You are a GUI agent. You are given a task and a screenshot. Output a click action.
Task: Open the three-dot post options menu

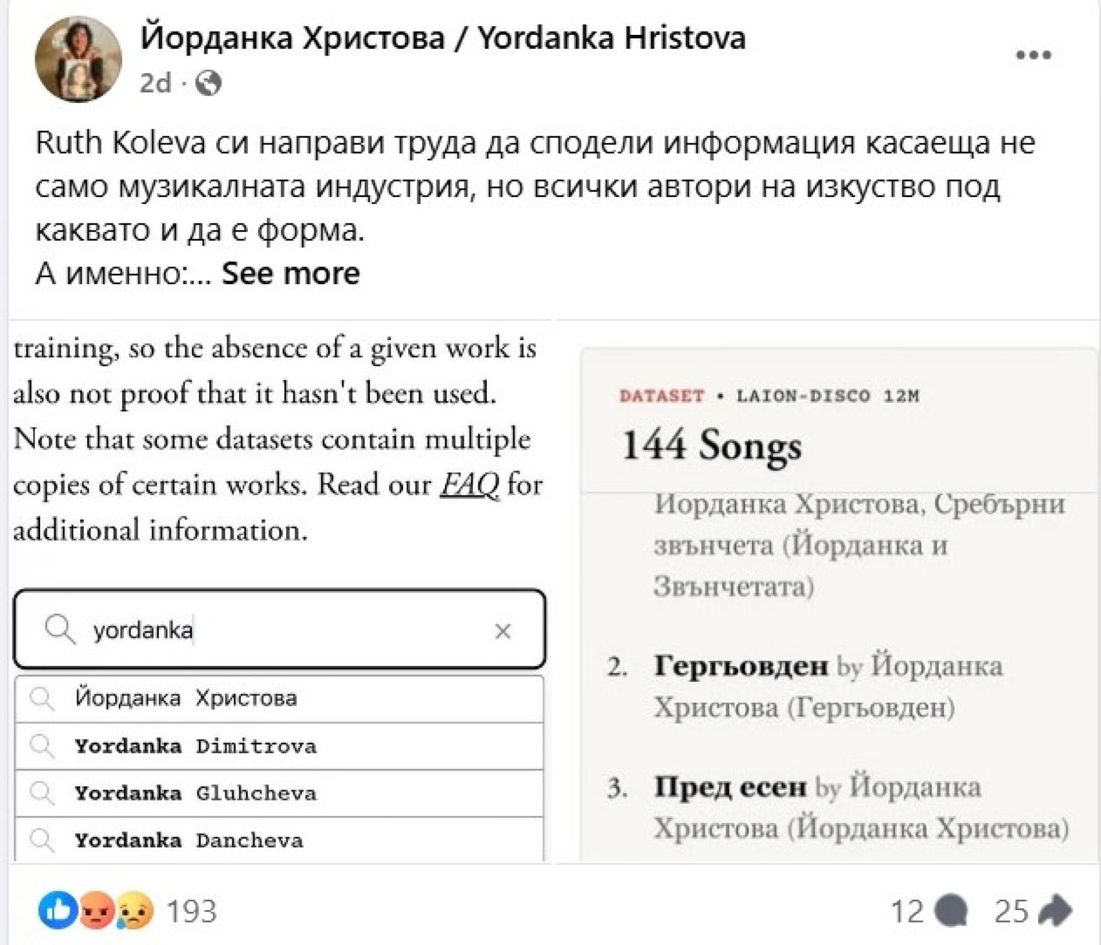coord(1033,56)
